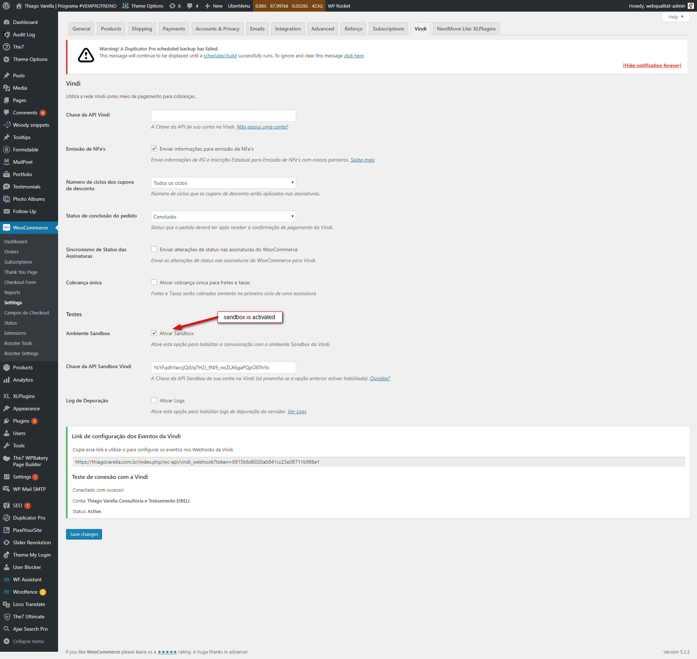This screenshot has height=659, width=697.
Task: Switch to the Payments tab
Action: click(174, 29)
